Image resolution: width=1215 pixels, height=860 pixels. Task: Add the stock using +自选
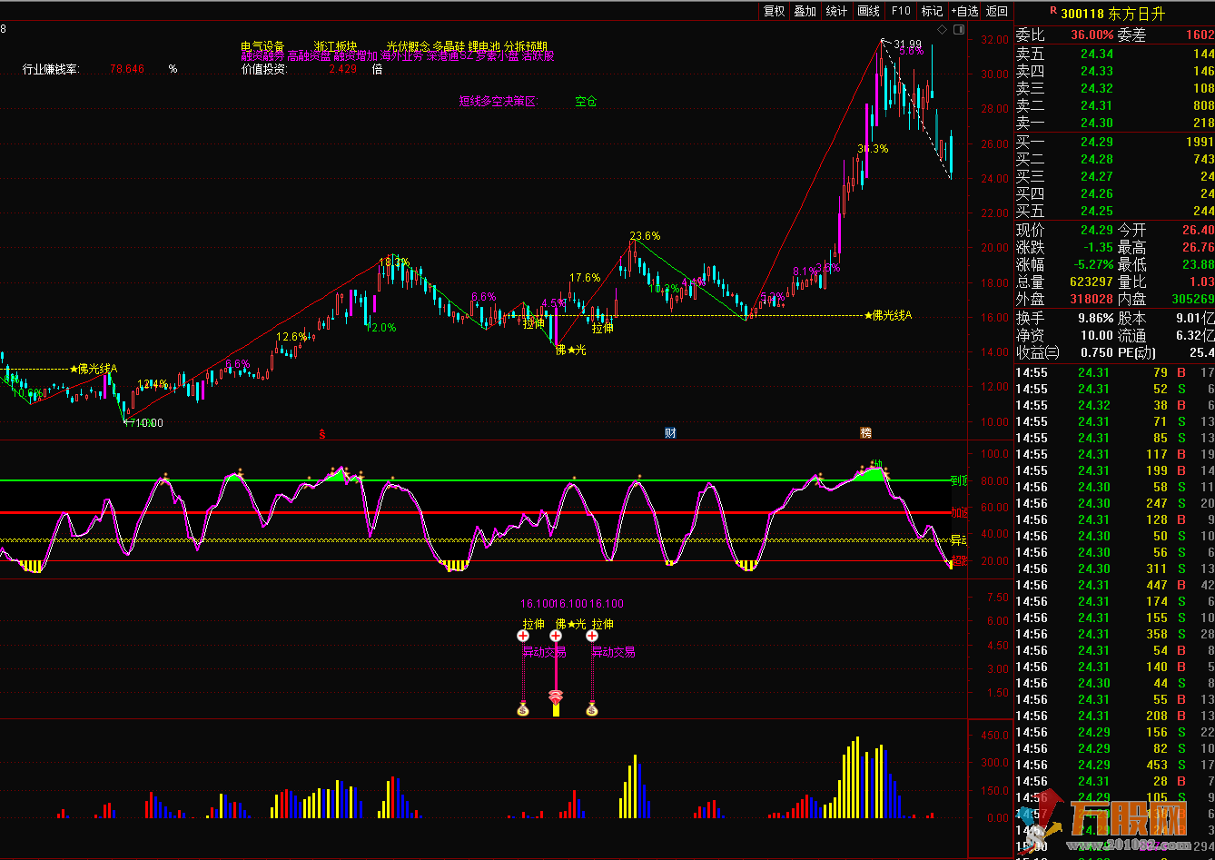click(x=964, y=11)
